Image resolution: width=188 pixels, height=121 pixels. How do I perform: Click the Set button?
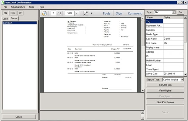pos(181,12)
